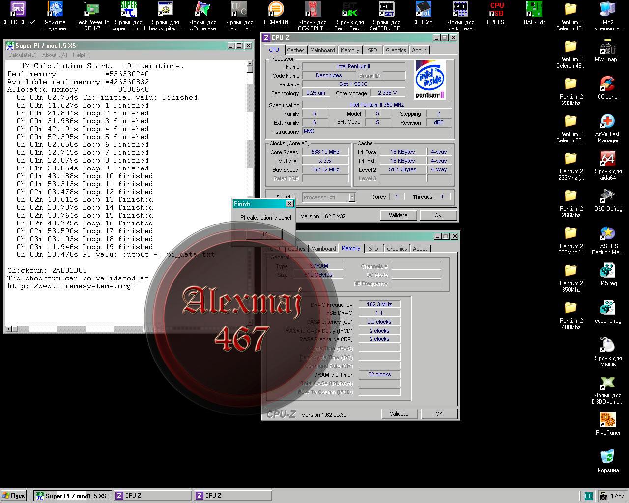629x503 pixels.
Task: Click the Core Speed 568.12 MHz value
Action: tap(325, 152)
